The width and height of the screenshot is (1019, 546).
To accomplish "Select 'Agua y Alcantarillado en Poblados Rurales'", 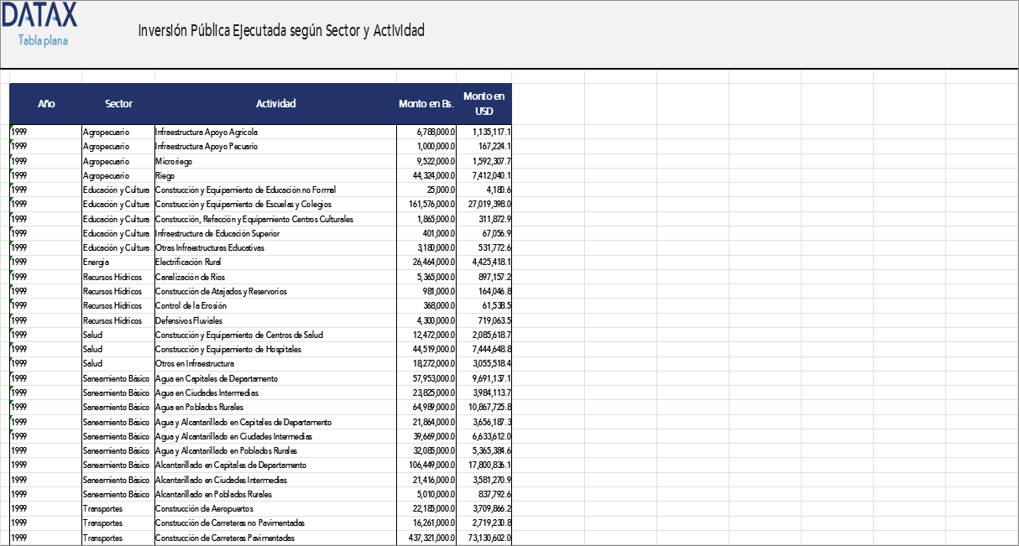I will [275, 450].
